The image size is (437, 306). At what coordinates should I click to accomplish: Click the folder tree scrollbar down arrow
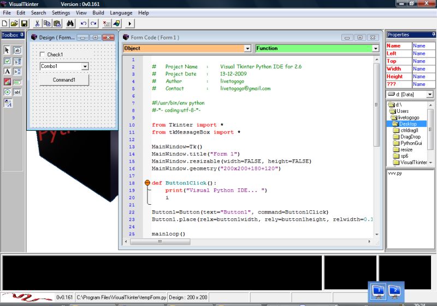[x=430, y=163]
